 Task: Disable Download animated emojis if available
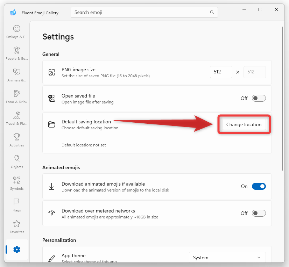(259, 186)
